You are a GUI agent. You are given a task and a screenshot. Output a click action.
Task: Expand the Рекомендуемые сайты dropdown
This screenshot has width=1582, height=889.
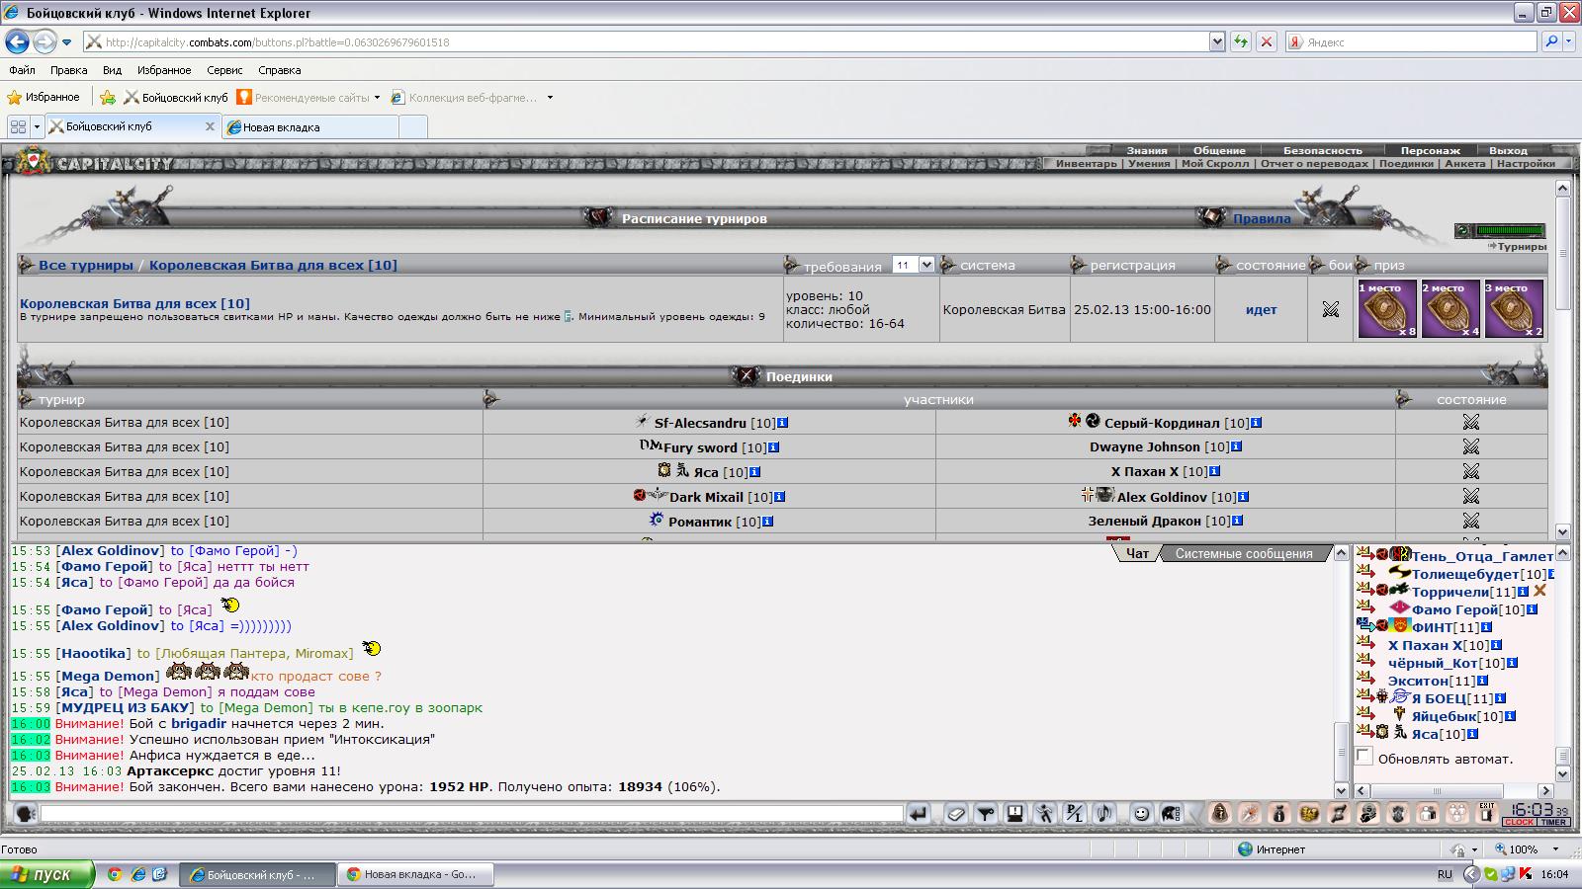tap(377, 98)
